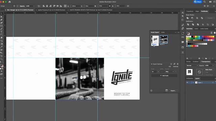This screenshot has width=216, height=121.
Task: Click the Opacity value field in control bar
Action: [x=29, y=6]
